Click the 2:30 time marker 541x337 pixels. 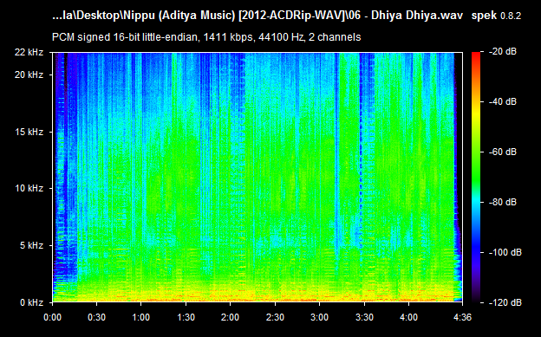click(275, 317)
